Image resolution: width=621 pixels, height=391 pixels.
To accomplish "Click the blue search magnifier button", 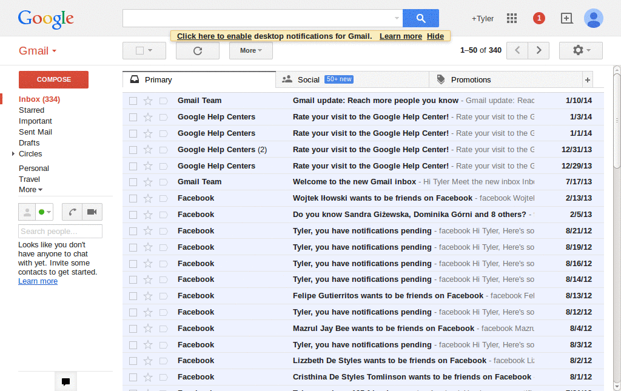I will [x=421, y=18].
